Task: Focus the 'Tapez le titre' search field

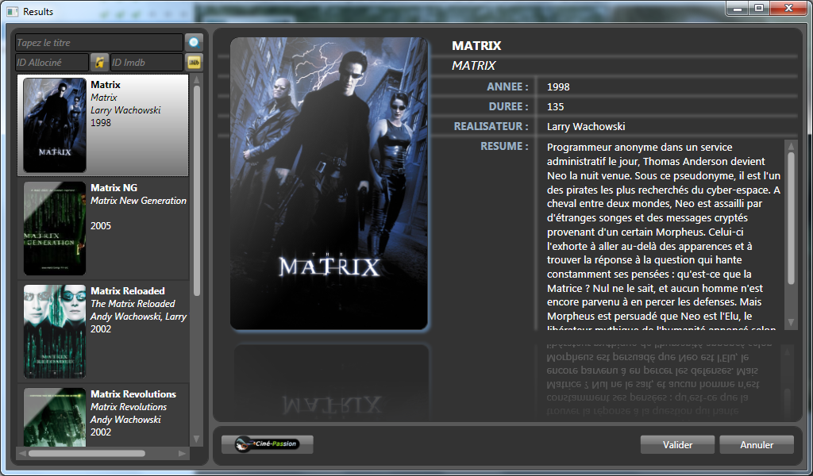Action: 98,43
